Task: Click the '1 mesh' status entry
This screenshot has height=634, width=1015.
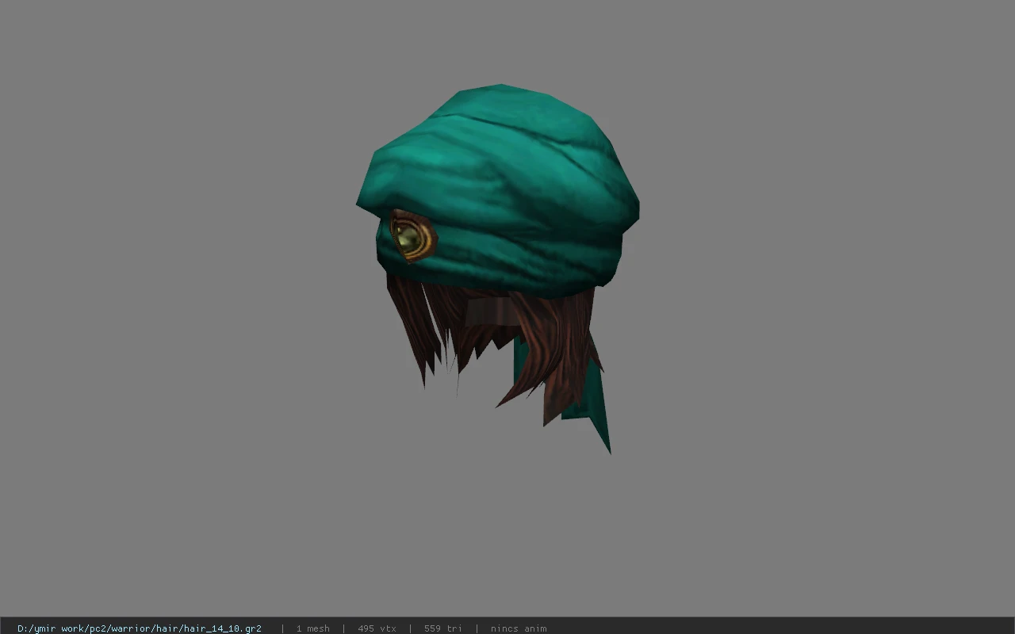Action: click(312, 628)
